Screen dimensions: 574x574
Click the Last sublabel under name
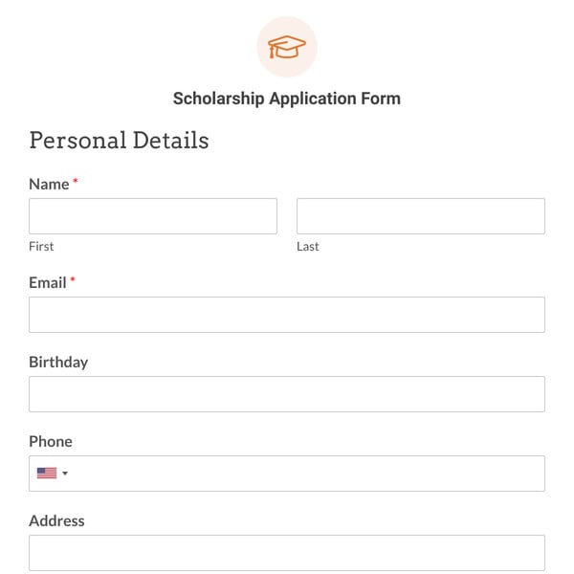(x=308, y=247)
